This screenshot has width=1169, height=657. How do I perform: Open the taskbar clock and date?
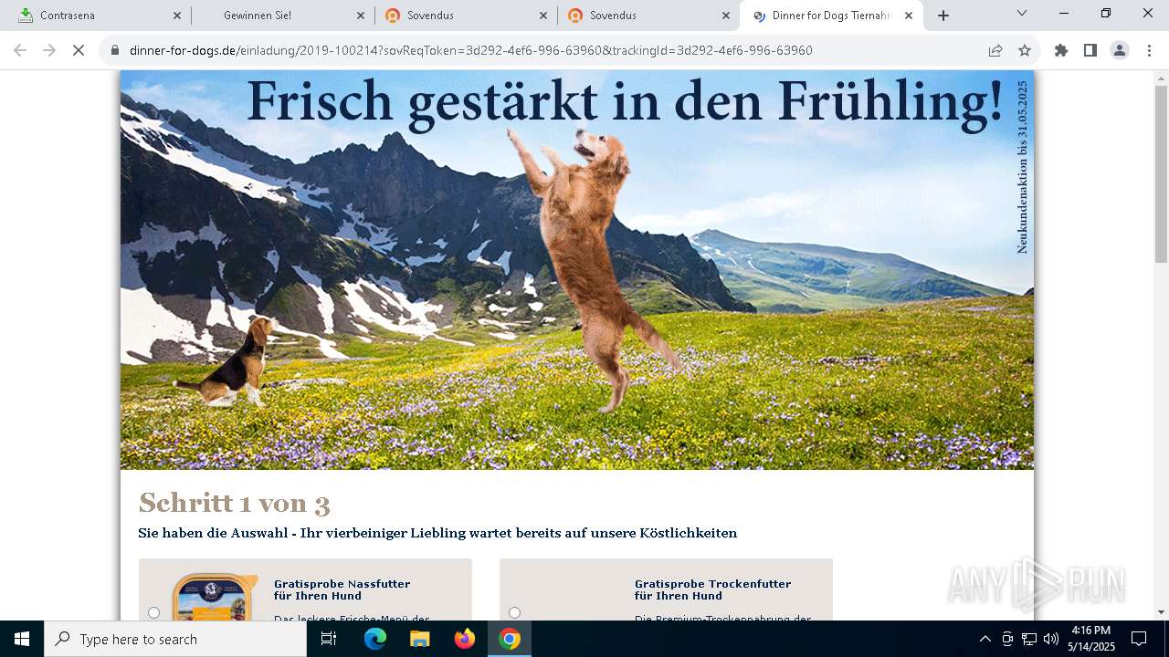pos(1091,639)
